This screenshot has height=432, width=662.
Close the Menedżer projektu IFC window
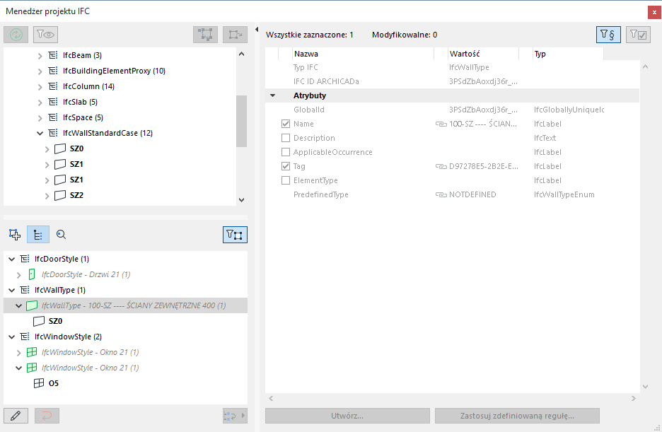coord(654,12)
